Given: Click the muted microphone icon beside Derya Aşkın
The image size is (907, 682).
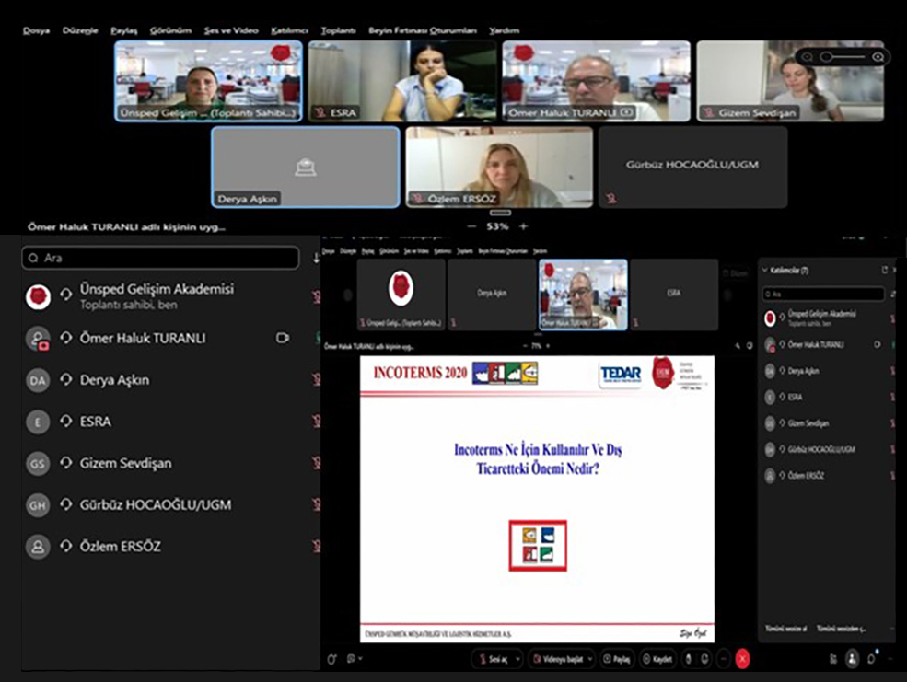Looking at the screenshot, I should point(316,379).
